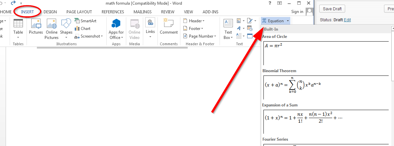Click the Edit status link
This screenshot has width=394, height=146.
[347, 20]
